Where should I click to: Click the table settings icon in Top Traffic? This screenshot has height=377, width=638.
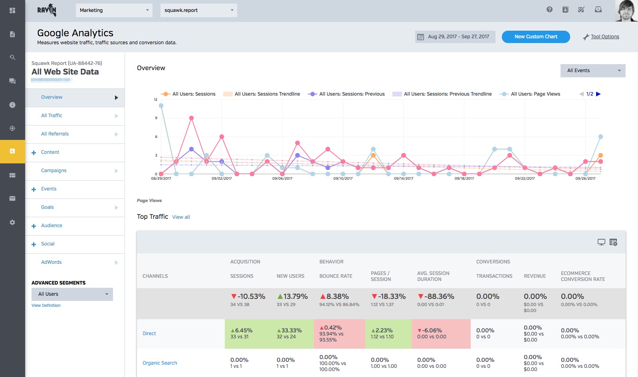click(x=613, y=242)
